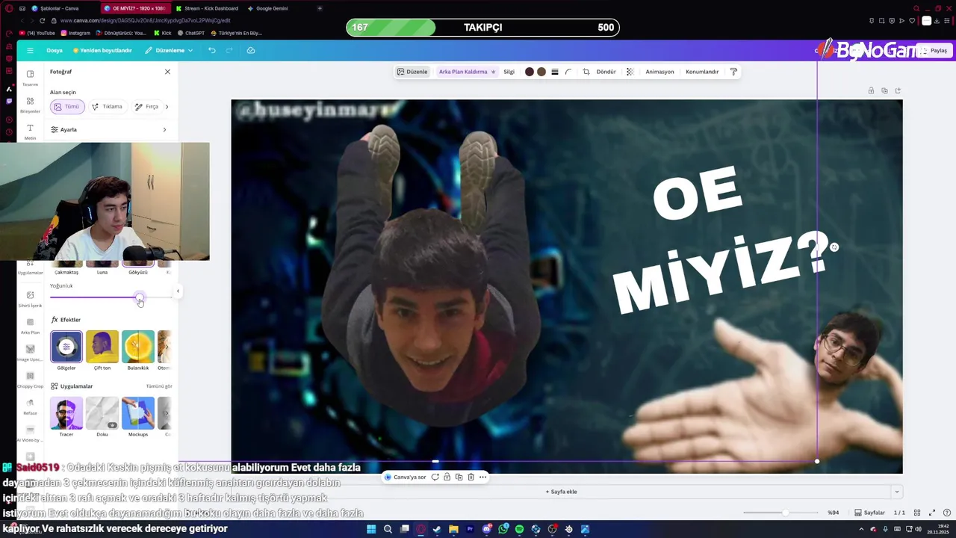Pick the brown color swatch
Screen dimensions: 956x538
point(541,72)
